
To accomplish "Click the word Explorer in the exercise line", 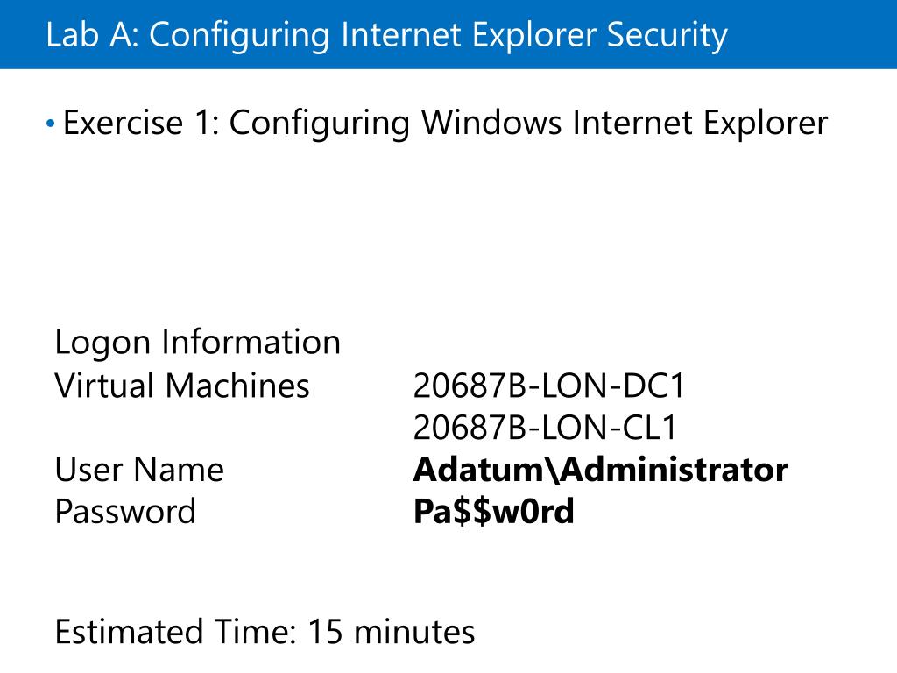I will coord(766,124).
